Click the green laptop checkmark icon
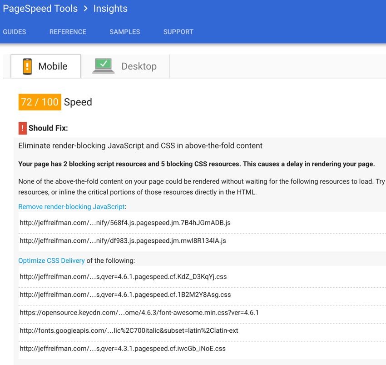This screenshot has width=386, height=365. [x=104, y=66]
